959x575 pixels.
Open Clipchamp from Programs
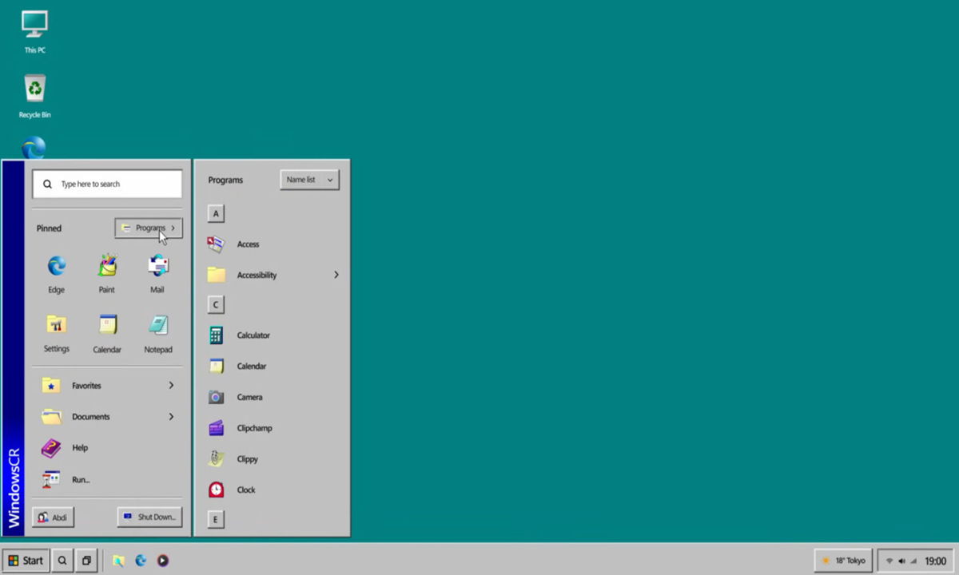(254, 428)
